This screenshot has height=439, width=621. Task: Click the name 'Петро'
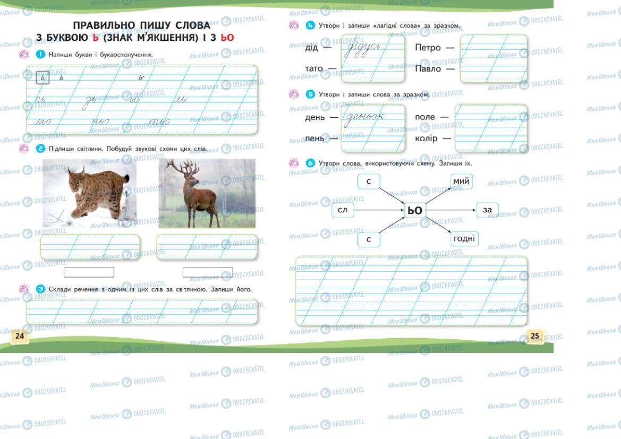click(x=428, y=47)
